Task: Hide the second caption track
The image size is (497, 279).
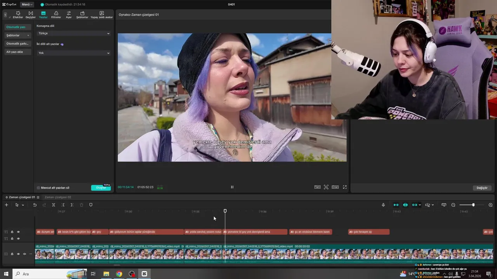Action: pyautogui.click(x=18, y=238)
